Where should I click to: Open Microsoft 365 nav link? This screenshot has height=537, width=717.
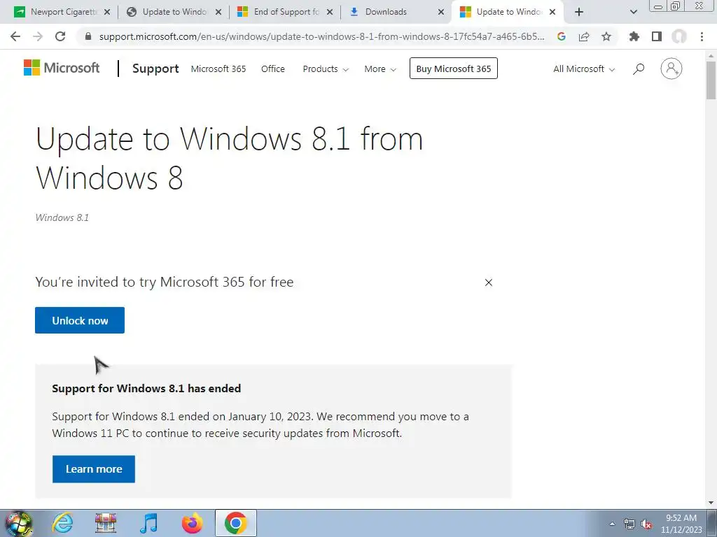click(218, 69)
